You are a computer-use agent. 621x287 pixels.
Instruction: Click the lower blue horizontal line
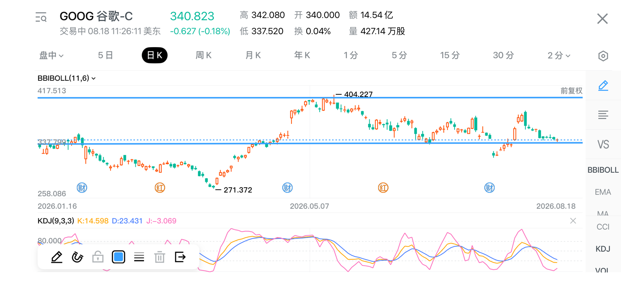click(x=310, y=142)
